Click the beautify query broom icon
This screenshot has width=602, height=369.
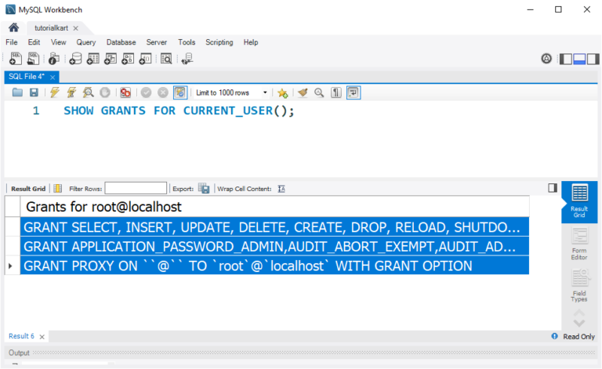coord(303,92)
